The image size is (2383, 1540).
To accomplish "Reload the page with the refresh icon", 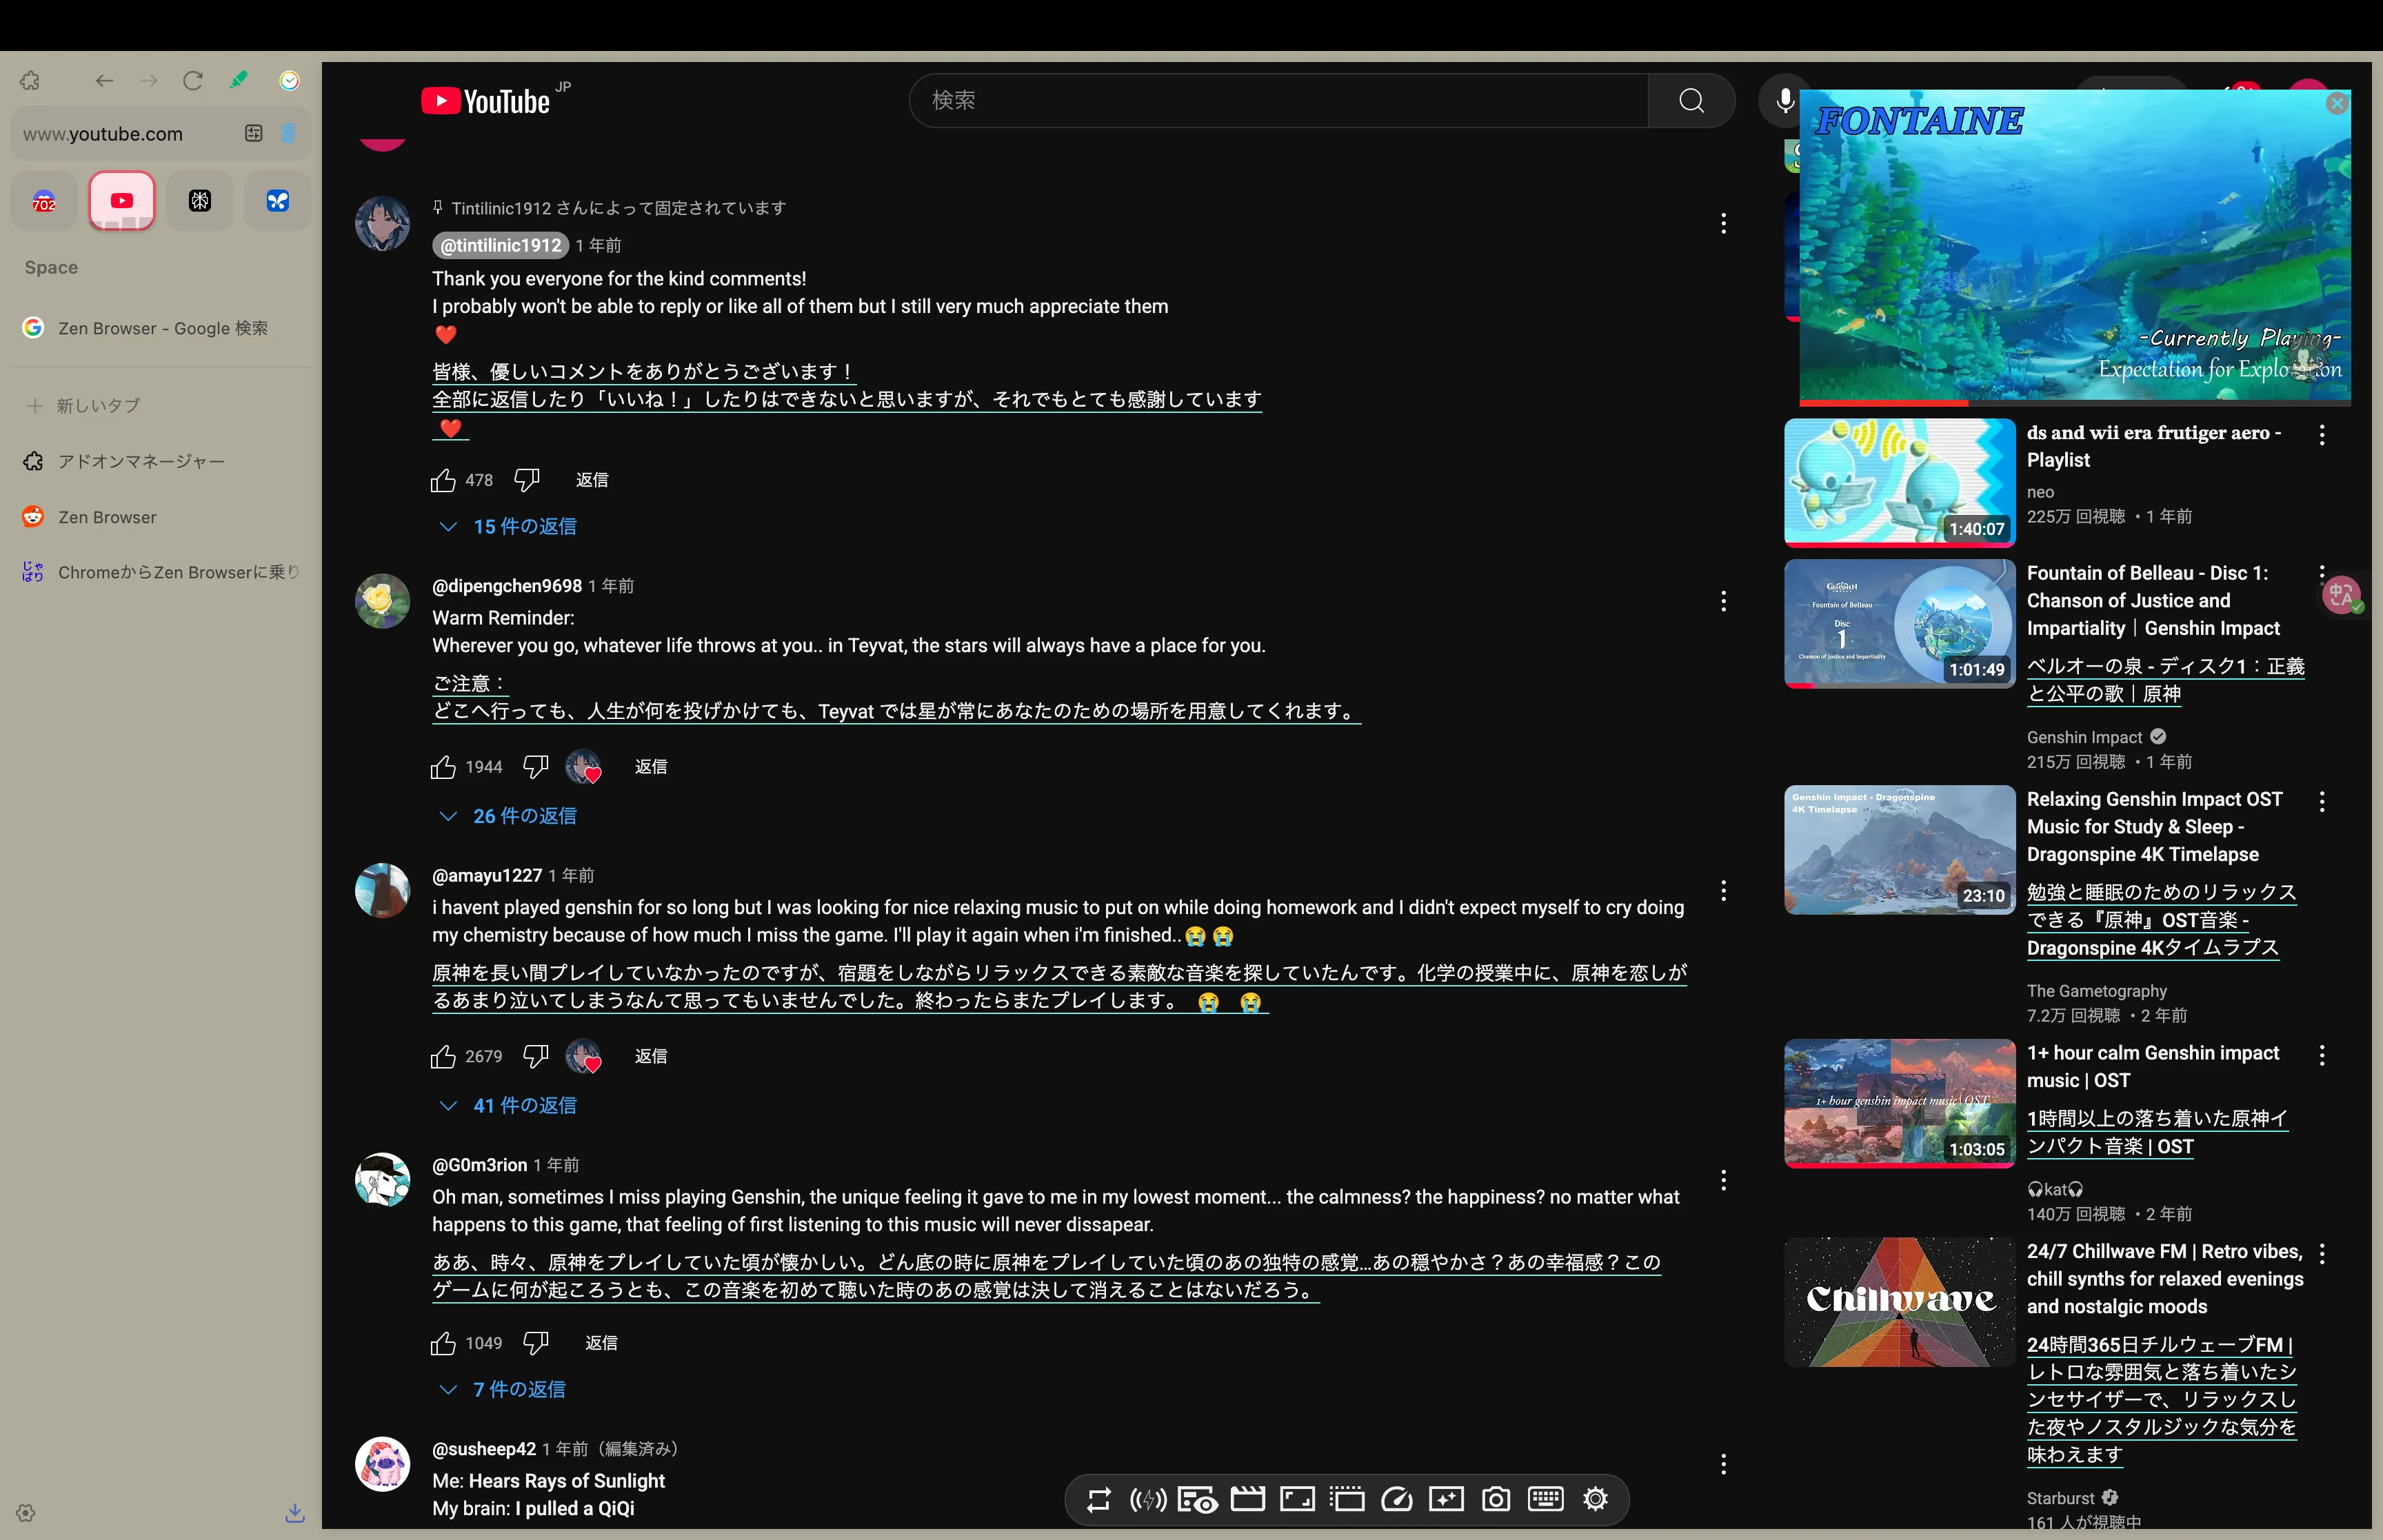I will click(x=193, y=81).
